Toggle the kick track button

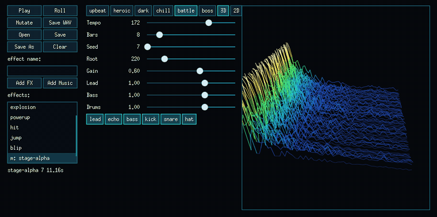(x=151, y=119)
